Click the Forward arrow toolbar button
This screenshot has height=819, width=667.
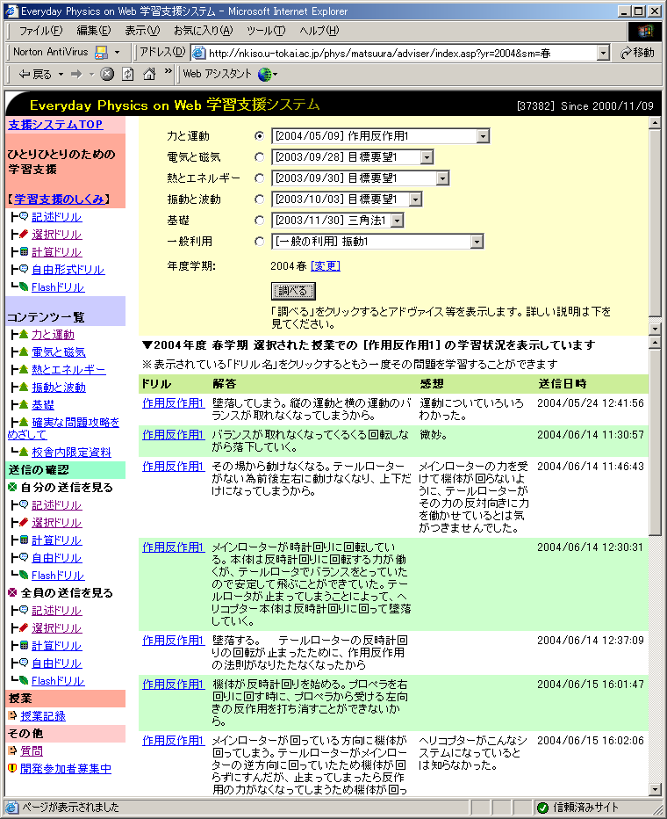pos(76,75)
